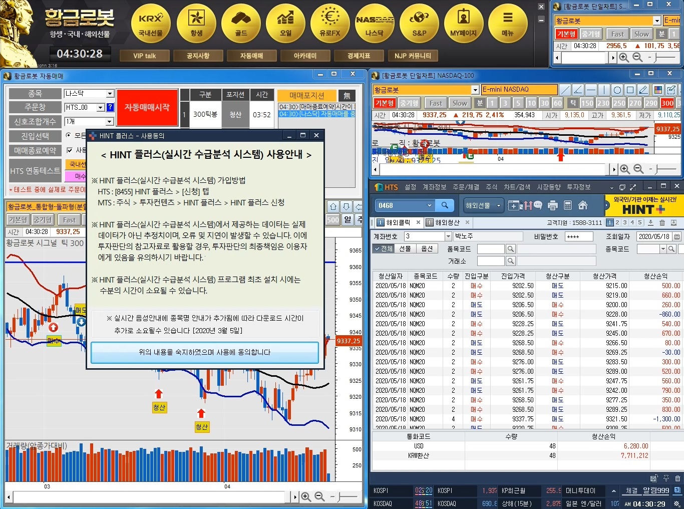Viewport: 684px width, 509px height.
Task: Click the 품목코드 search magnifier
Action: [510, 249]
